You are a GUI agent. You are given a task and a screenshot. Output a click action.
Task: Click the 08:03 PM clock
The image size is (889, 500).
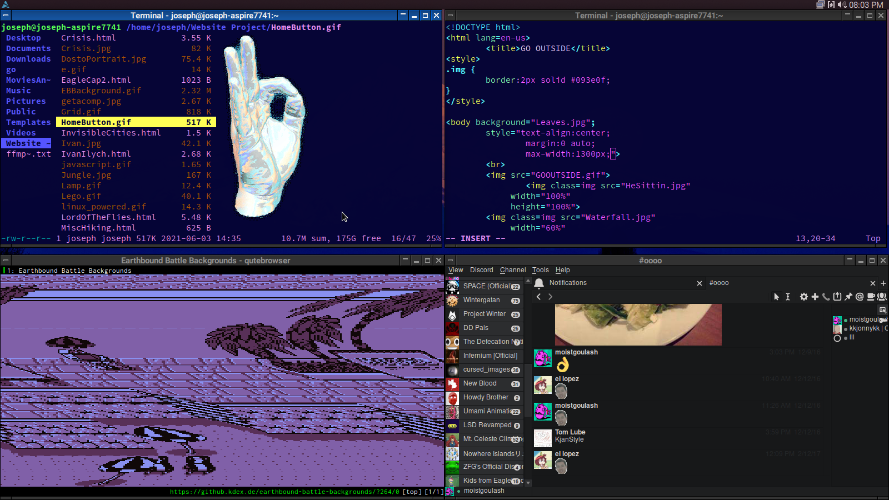(x=866, y=4)
